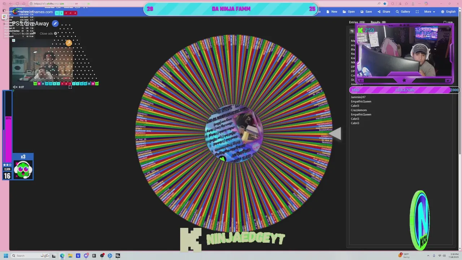
Task: Refresh the browser page
Action: tap(17, 4)
